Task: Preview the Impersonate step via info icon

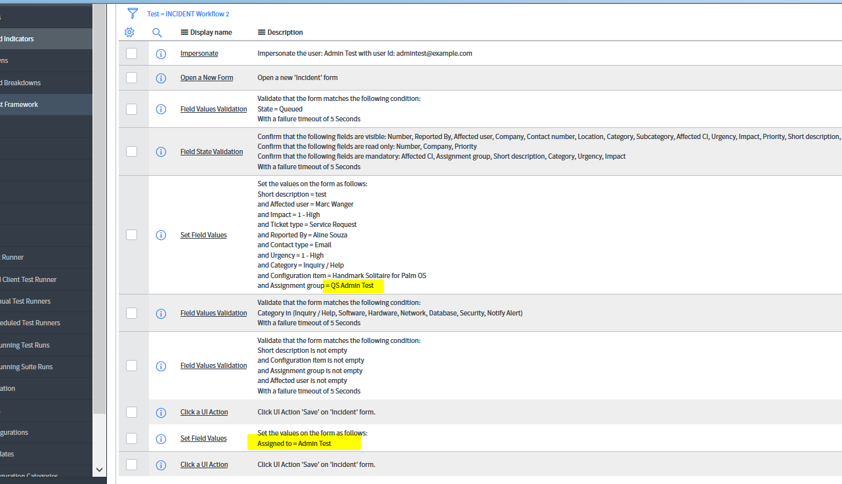Action: click(x=161, y=54)
